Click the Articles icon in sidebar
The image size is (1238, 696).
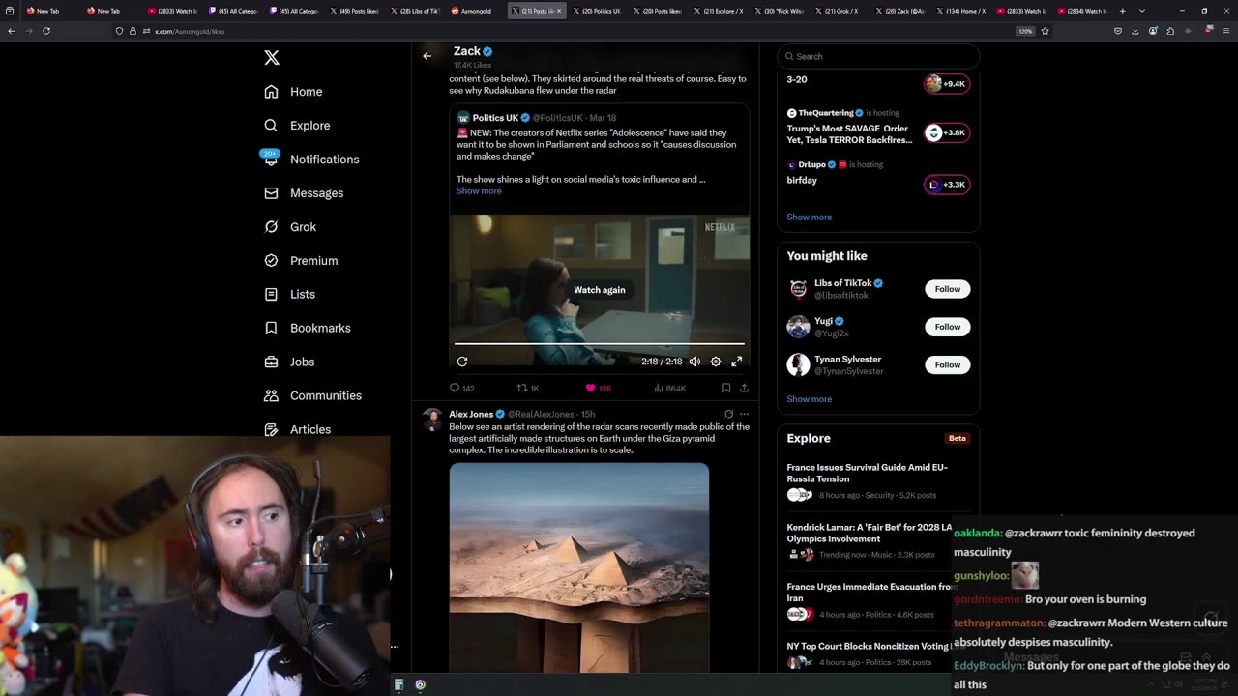click(271, 429)
